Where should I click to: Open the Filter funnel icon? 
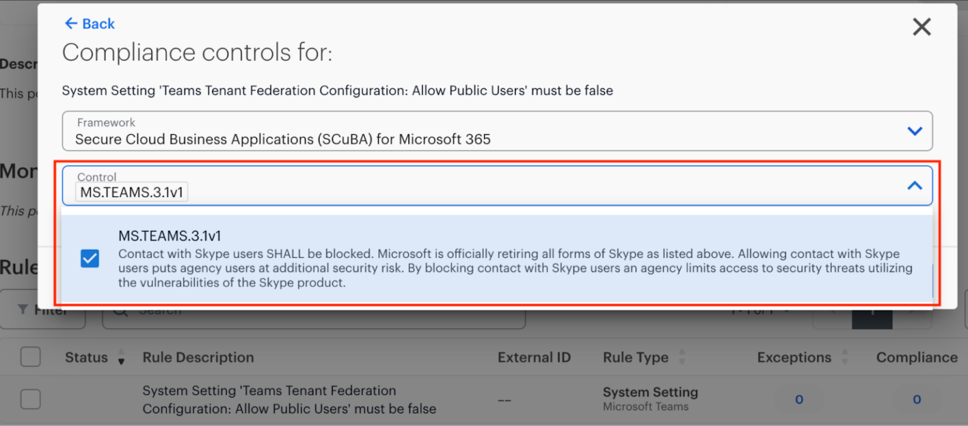(23, 309)
